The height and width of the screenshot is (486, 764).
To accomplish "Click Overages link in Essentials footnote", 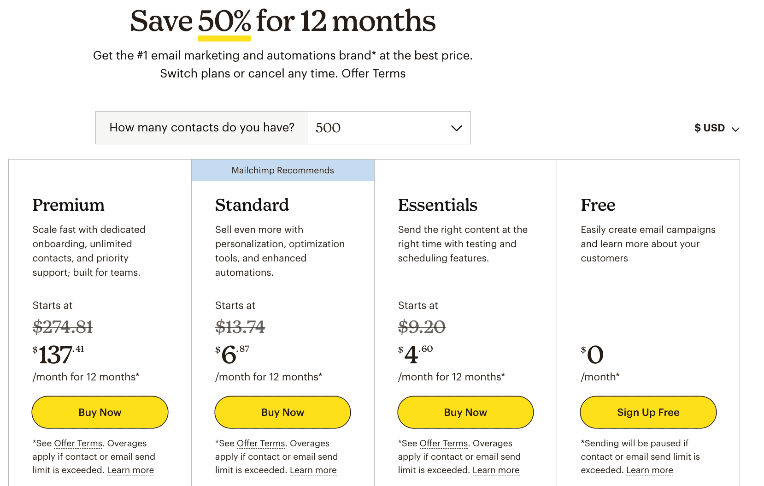I will (x=492, y=443).
